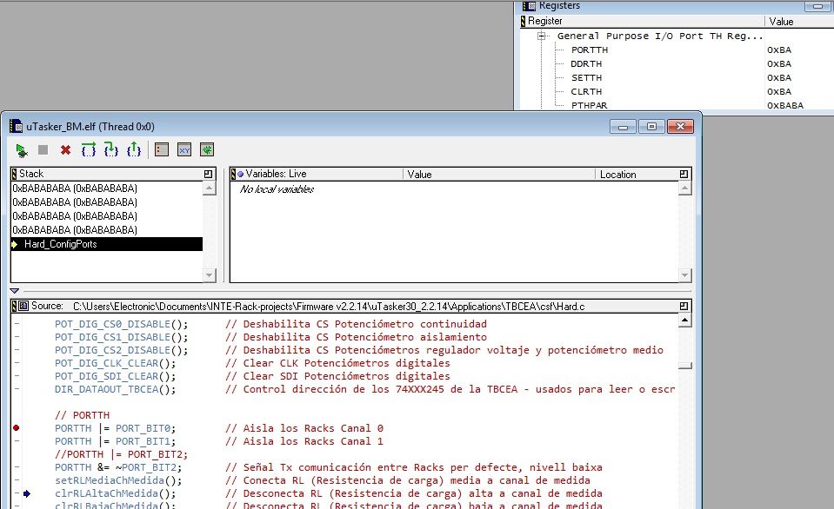Click the Stack pane header
This screenshot has width=834, height=509.
pos(111,174)
